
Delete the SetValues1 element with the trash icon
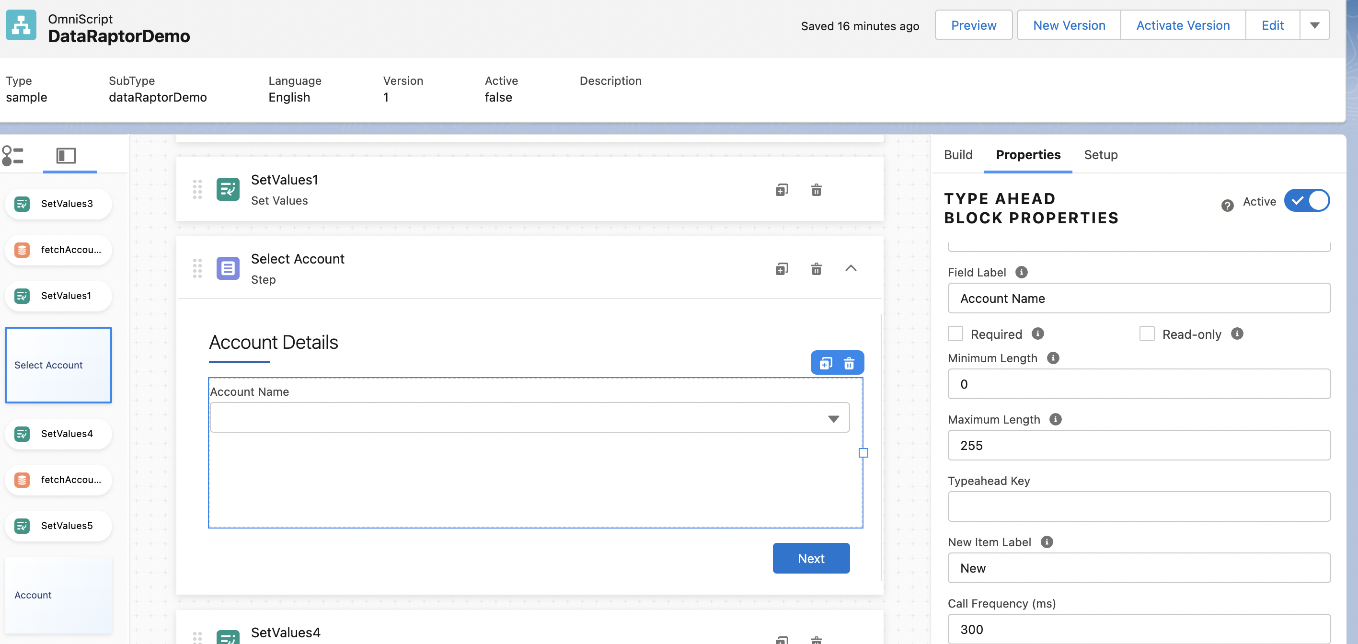tap(816, 190)
